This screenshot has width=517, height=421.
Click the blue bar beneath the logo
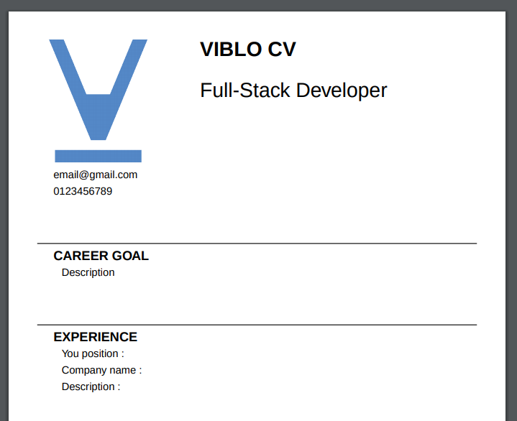pos(98,156)
